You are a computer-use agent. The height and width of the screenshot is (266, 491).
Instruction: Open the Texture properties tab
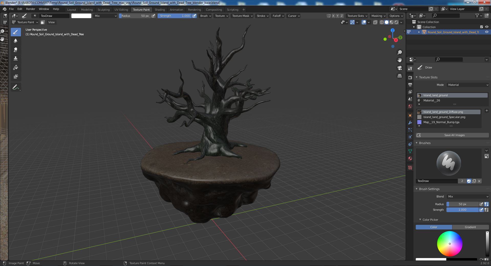pyautogui.click(x=410, y=168)
